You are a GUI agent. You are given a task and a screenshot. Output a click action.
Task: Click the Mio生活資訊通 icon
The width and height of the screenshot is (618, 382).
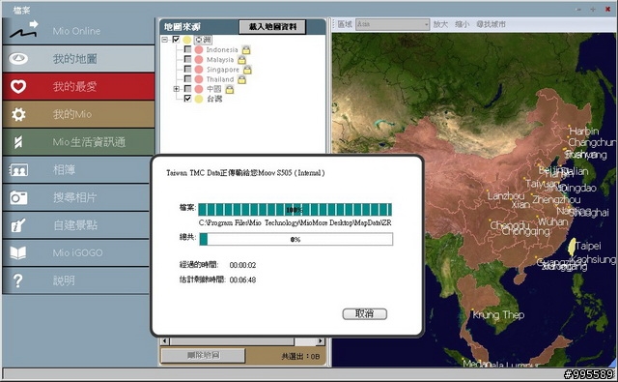click(18, 142)
